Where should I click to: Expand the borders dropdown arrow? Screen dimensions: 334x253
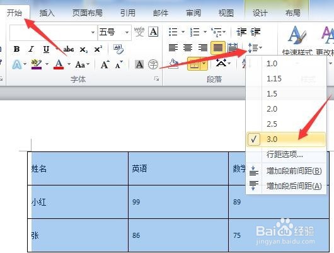click(204, 64)
